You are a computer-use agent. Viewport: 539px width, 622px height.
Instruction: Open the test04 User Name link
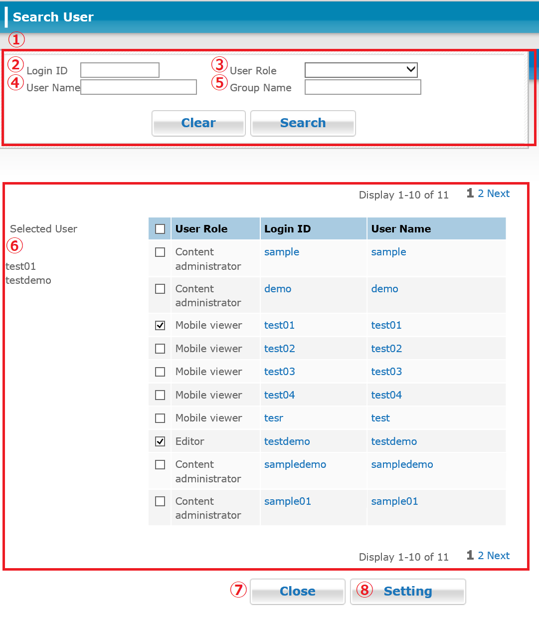386,395
